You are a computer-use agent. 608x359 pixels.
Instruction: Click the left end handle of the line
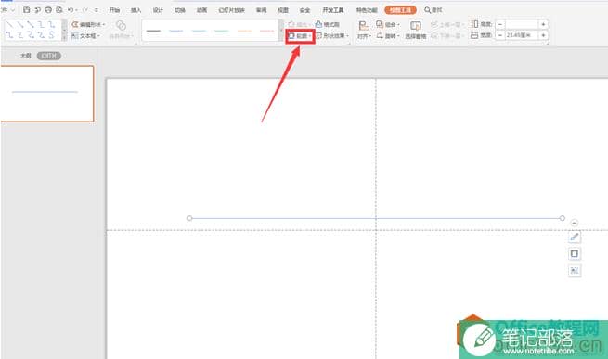[189, 218]
